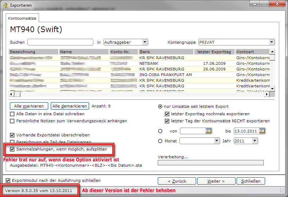
Task: Sort by the Konto-Nr. column header
Action: 124,52
